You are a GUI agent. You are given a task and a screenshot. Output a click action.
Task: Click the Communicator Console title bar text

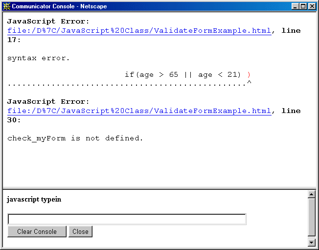pos(59,6)
